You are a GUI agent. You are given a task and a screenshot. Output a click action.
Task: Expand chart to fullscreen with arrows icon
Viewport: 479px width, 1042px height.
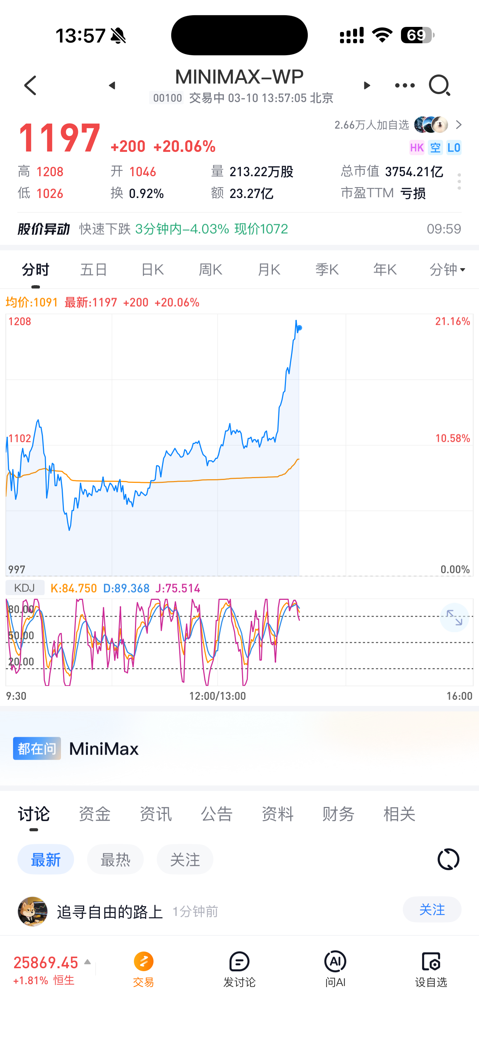click(x=454, y=618)
